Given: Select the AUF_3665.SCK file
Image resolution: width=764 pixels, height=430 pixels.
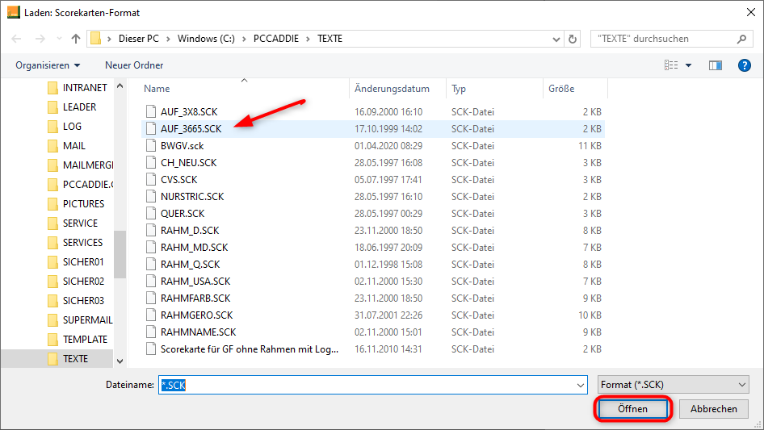Looking at the screenshot, I should [191, 128].
